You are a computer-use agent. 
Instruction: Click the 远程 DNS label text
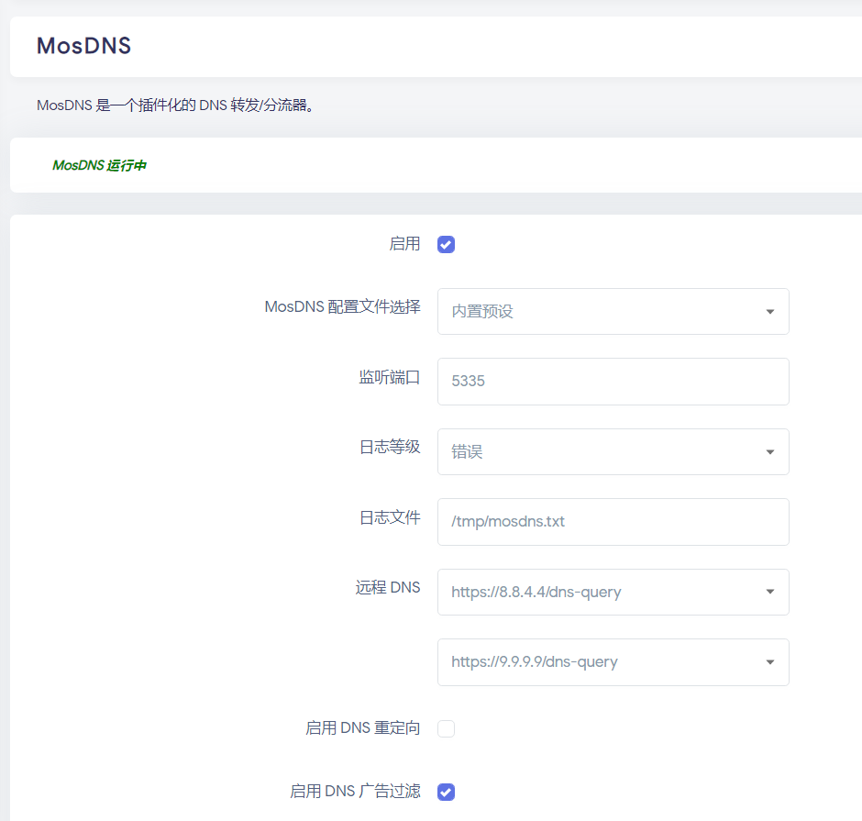pos(388,587)
